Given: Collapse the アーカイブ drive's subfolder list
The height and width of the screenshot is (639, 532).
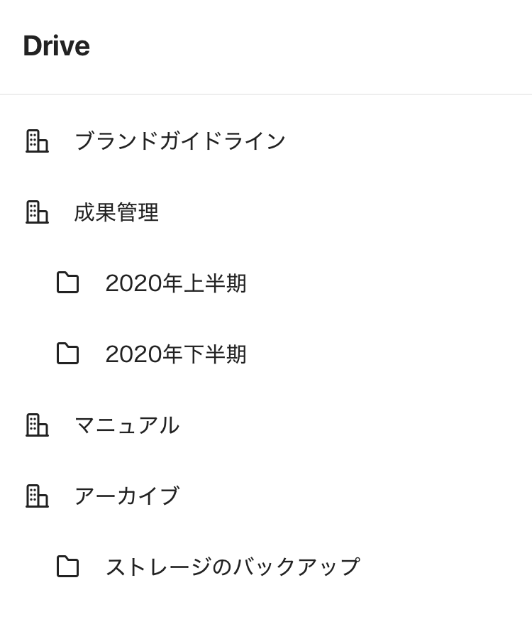Looking at the screenshot, I should pos(126,496).
